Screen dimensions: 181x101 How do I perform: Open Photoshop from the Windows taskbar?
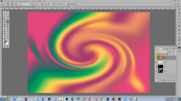pos(67,99)
